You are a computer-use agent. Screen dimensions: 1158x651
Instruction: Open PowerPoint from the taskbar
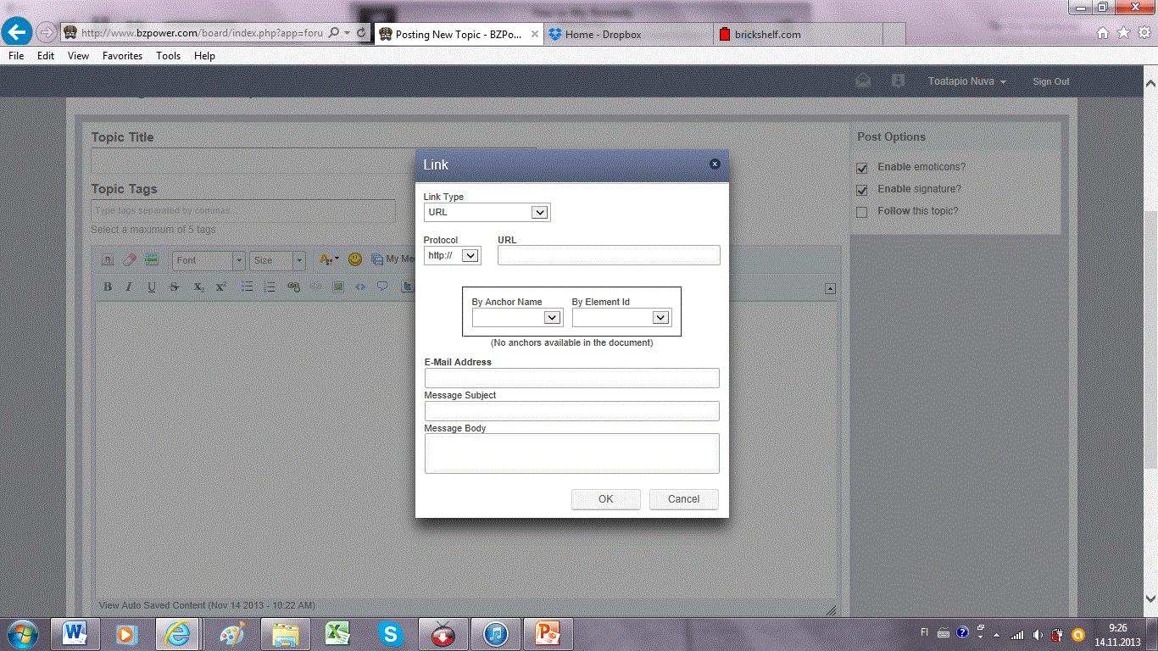(548, 634)
